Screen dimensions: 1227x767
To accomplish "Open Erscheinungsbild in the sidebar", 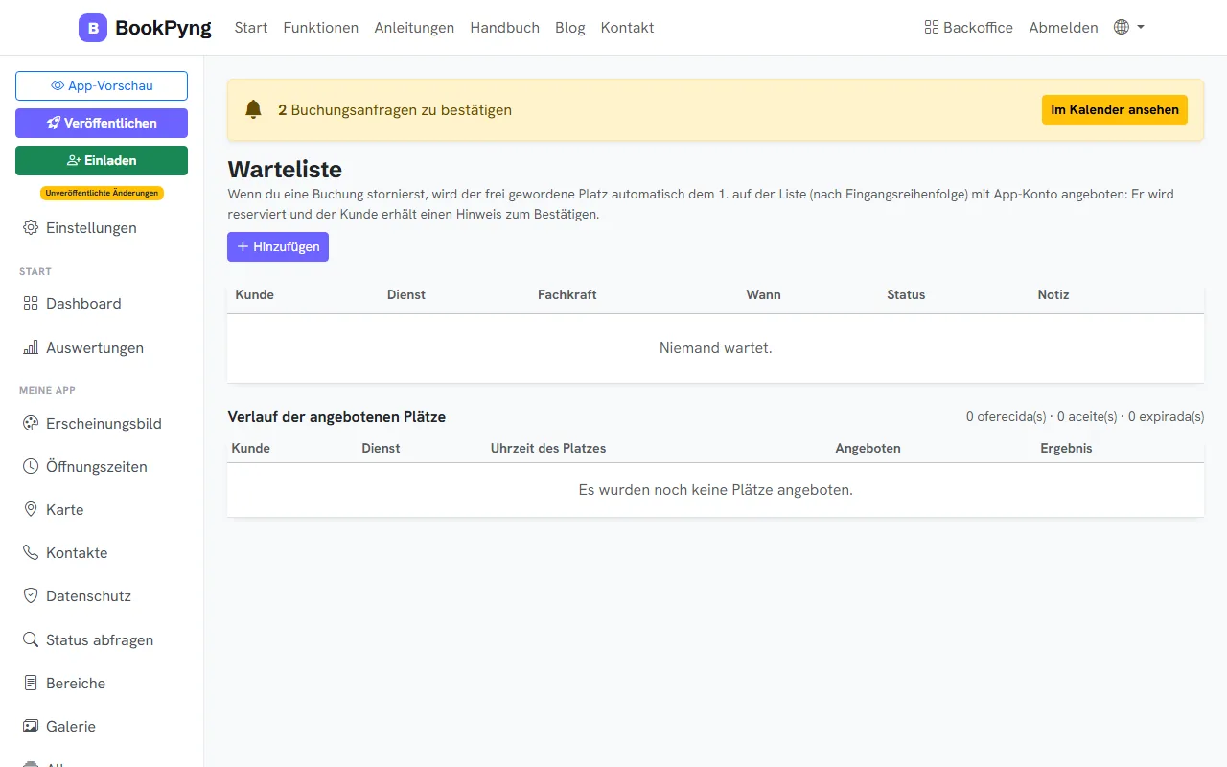I will 102,423.
